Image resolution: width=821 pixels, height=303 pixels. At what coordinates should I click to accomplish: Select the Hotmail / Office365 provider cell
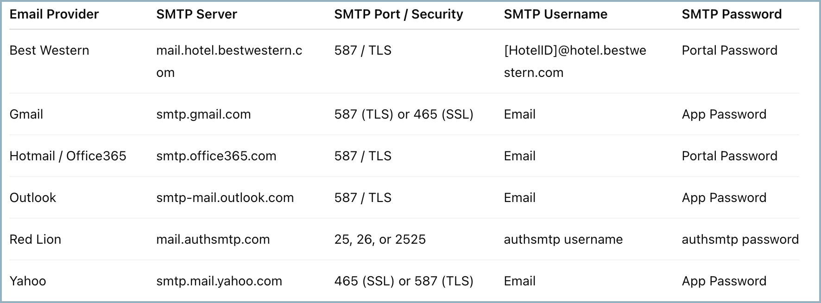point(68,156)
